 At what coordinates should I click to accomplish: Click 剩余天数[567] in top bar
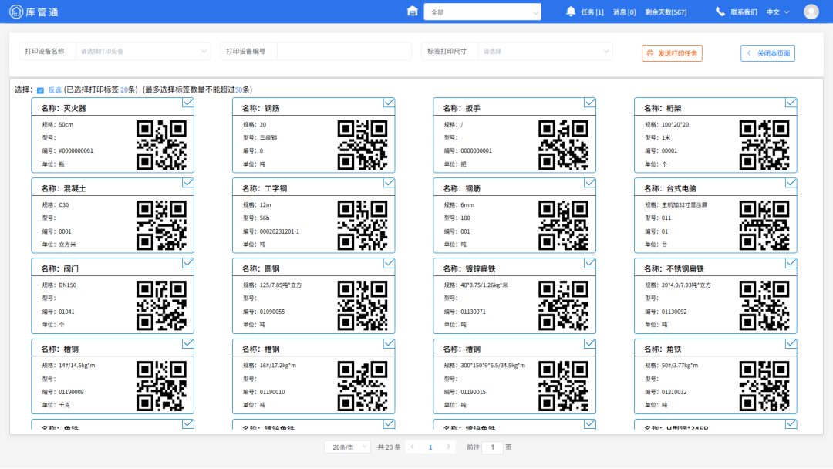(666, 12)
